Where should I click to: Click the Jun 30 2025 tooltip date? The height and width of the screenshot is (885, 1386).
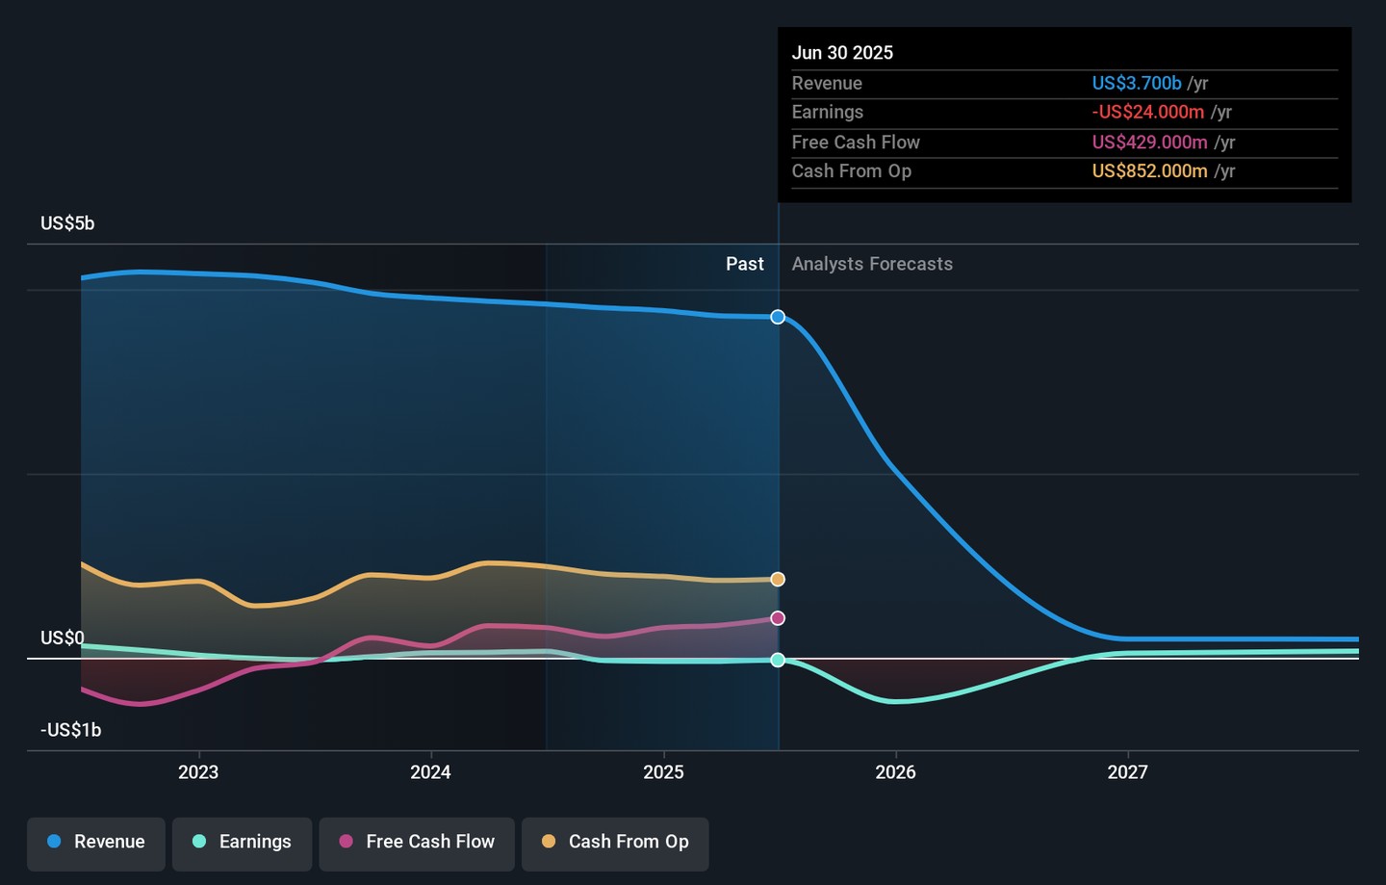[x=842, y=53]
